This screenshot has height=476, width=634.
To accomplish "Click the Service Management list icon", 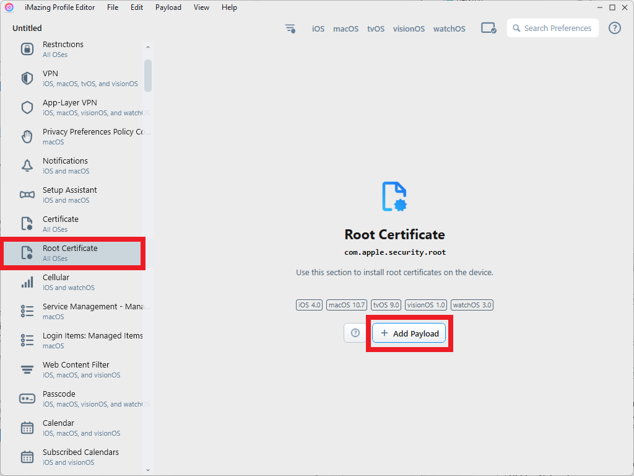I will coord(27,311).
